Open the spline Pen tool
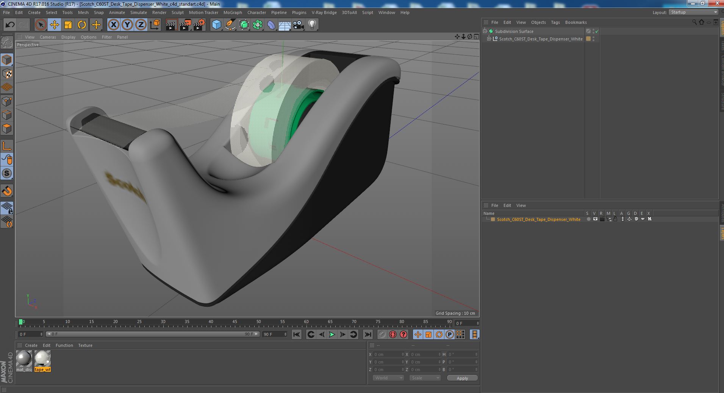 point(230,25)
